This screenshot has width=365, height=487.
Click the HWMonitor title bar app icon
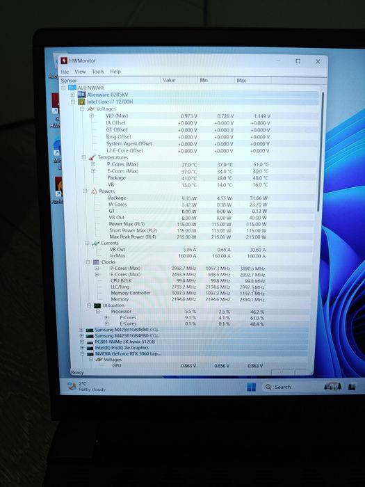[64, 61]
